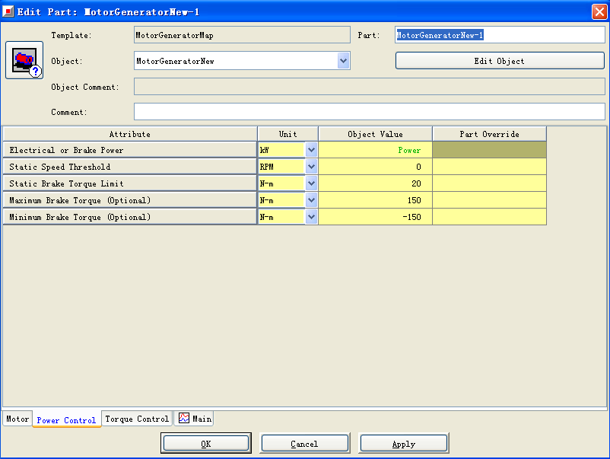Click the Edit Part title bar icon

point(8,11)
